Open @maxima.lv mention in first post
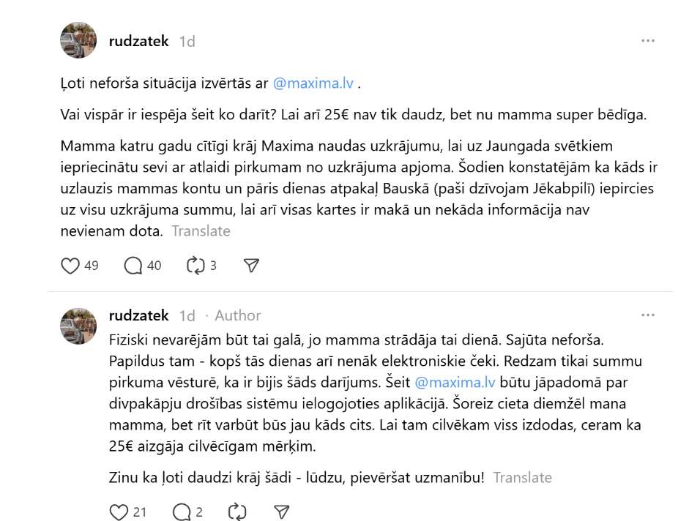This screenshot has height=521, width=678. [313, 83]
